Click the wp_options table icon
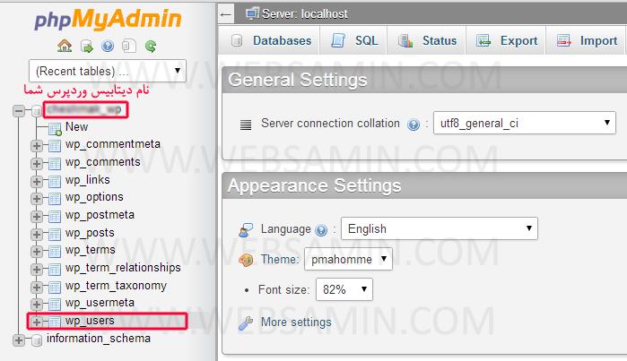The width and height of the screenshot is (627, 361). tap(55, 199)
